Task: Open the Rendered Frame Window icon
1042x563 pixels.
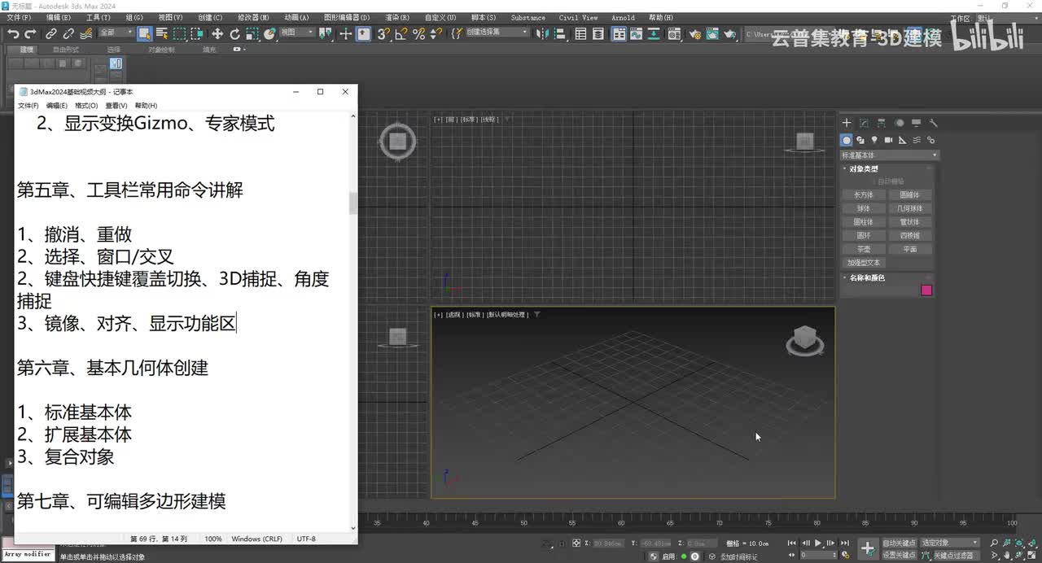Action: click(712, 33)
